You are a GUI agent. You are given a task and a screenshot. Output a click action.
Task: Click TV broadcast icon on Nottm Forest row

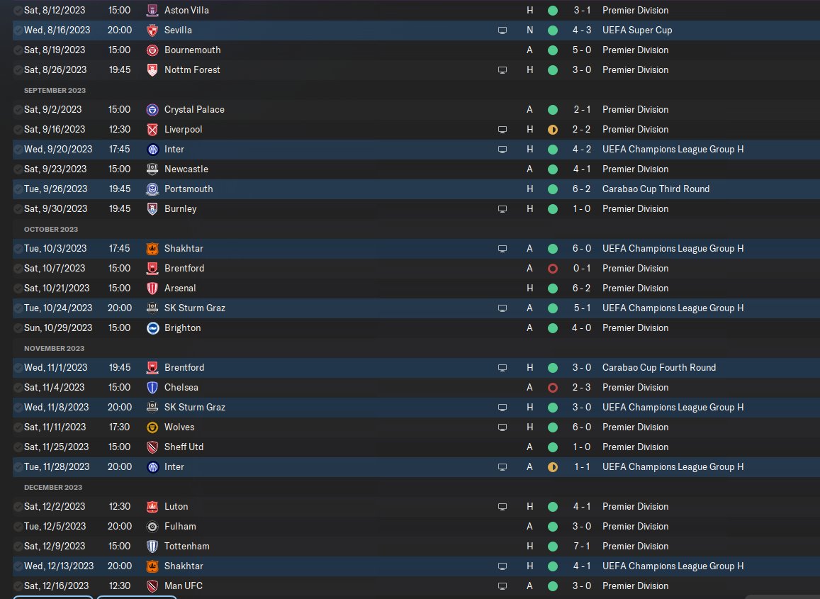502,70
